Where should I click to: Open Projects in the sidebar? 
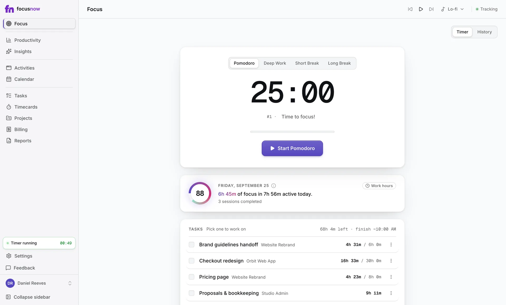click(39, 118)
